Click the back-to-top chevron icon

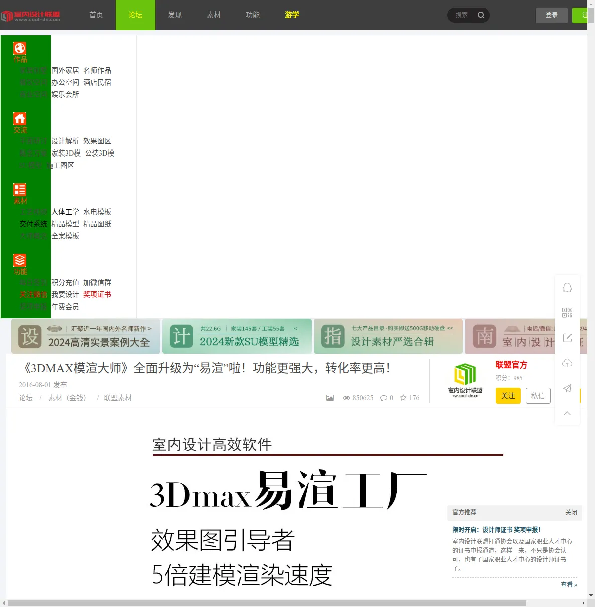click(x=567, y=413)
